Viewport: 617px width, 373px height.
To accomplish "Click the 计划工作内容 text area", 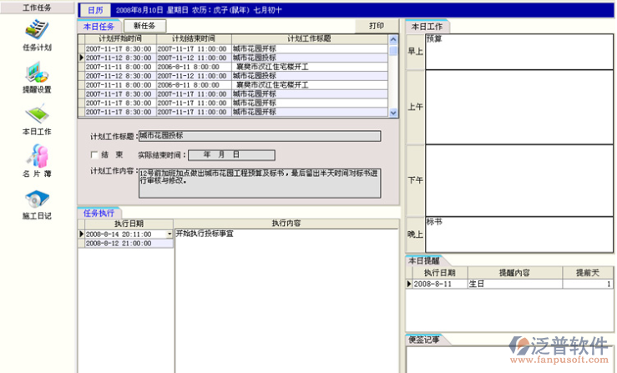I will [x=259, y=182].
